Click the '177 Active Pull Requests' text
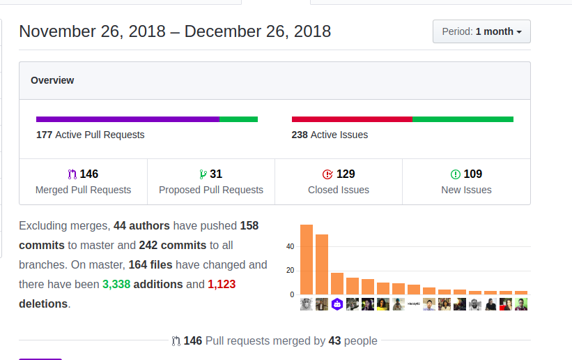Viewport: 572px width, 360px height. coord(90,135)
